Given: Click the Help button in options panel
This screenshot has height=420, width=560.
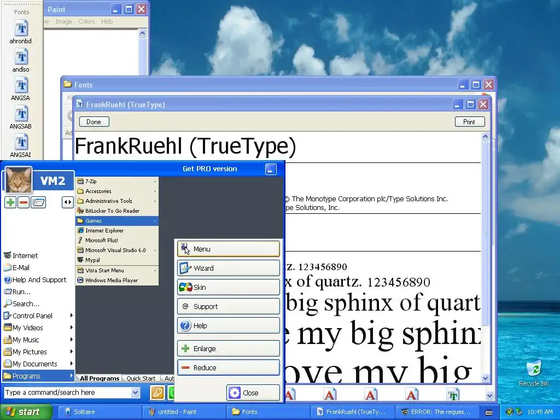Looking at the screenshot, I should click(229, 325).
